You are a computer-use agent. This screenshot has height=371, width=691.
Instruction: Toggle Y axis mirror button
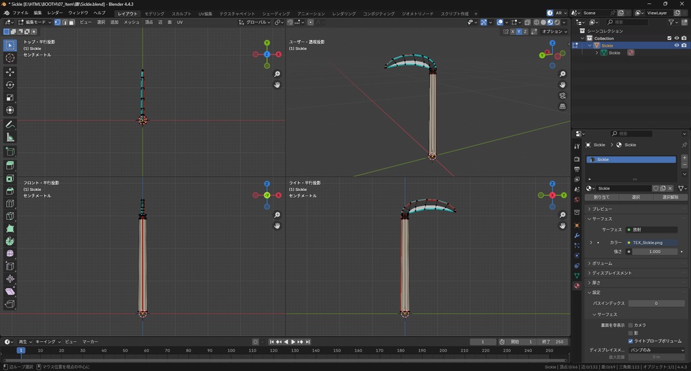519,32
